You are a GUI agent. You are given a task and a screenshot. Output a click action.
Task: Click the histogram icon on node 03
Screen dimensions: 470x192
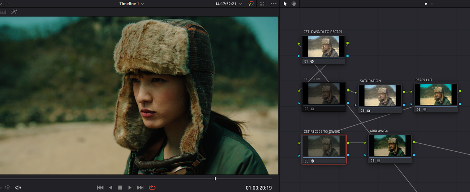click(x=369, y=110)
